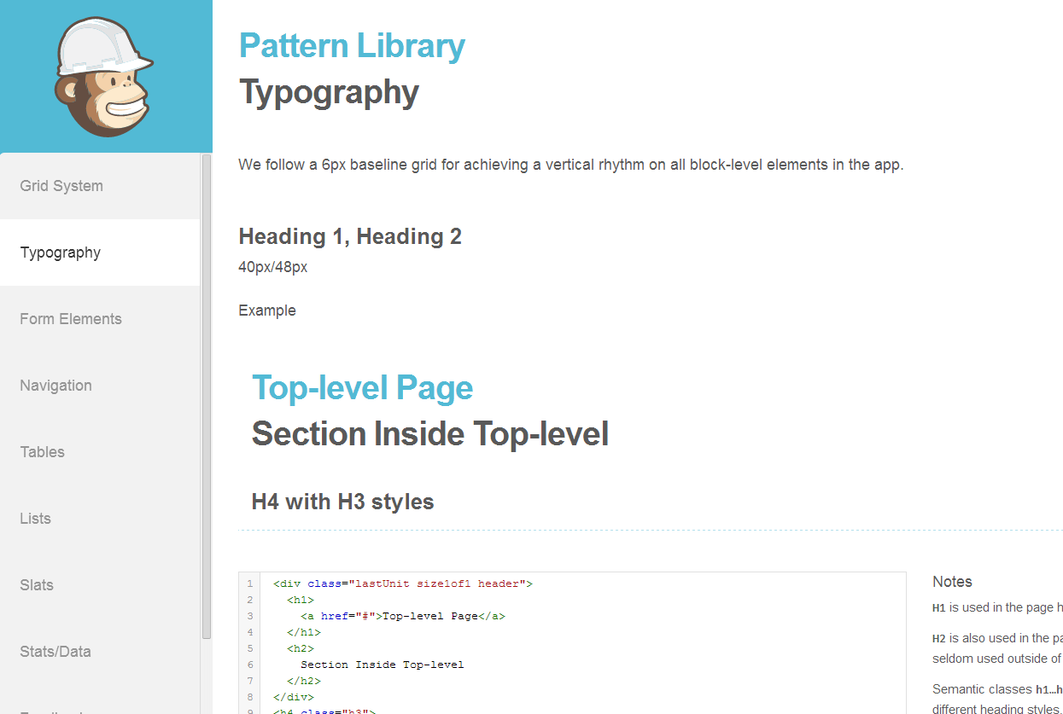
Task: Select Tables from the sidebar
Action: pos(43,452)
